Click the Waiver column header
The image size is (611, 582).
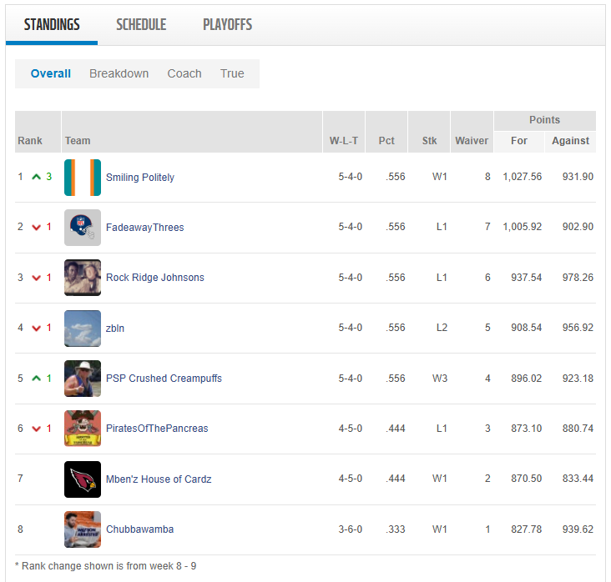pos(472,141)
